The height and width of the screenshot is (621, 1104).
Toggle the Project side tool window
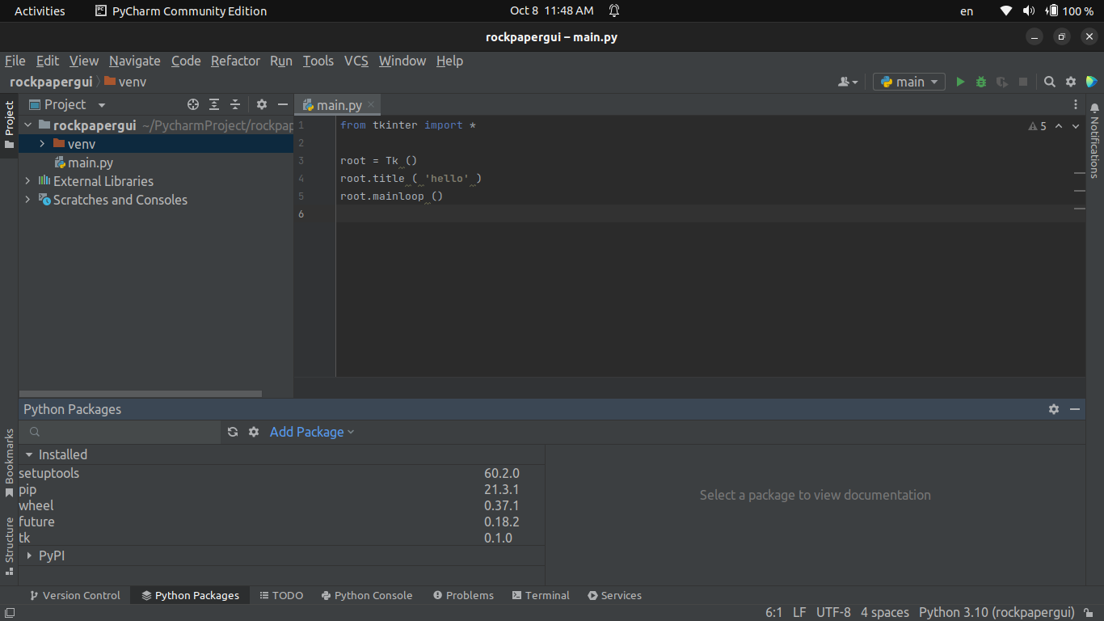point(9,125)
